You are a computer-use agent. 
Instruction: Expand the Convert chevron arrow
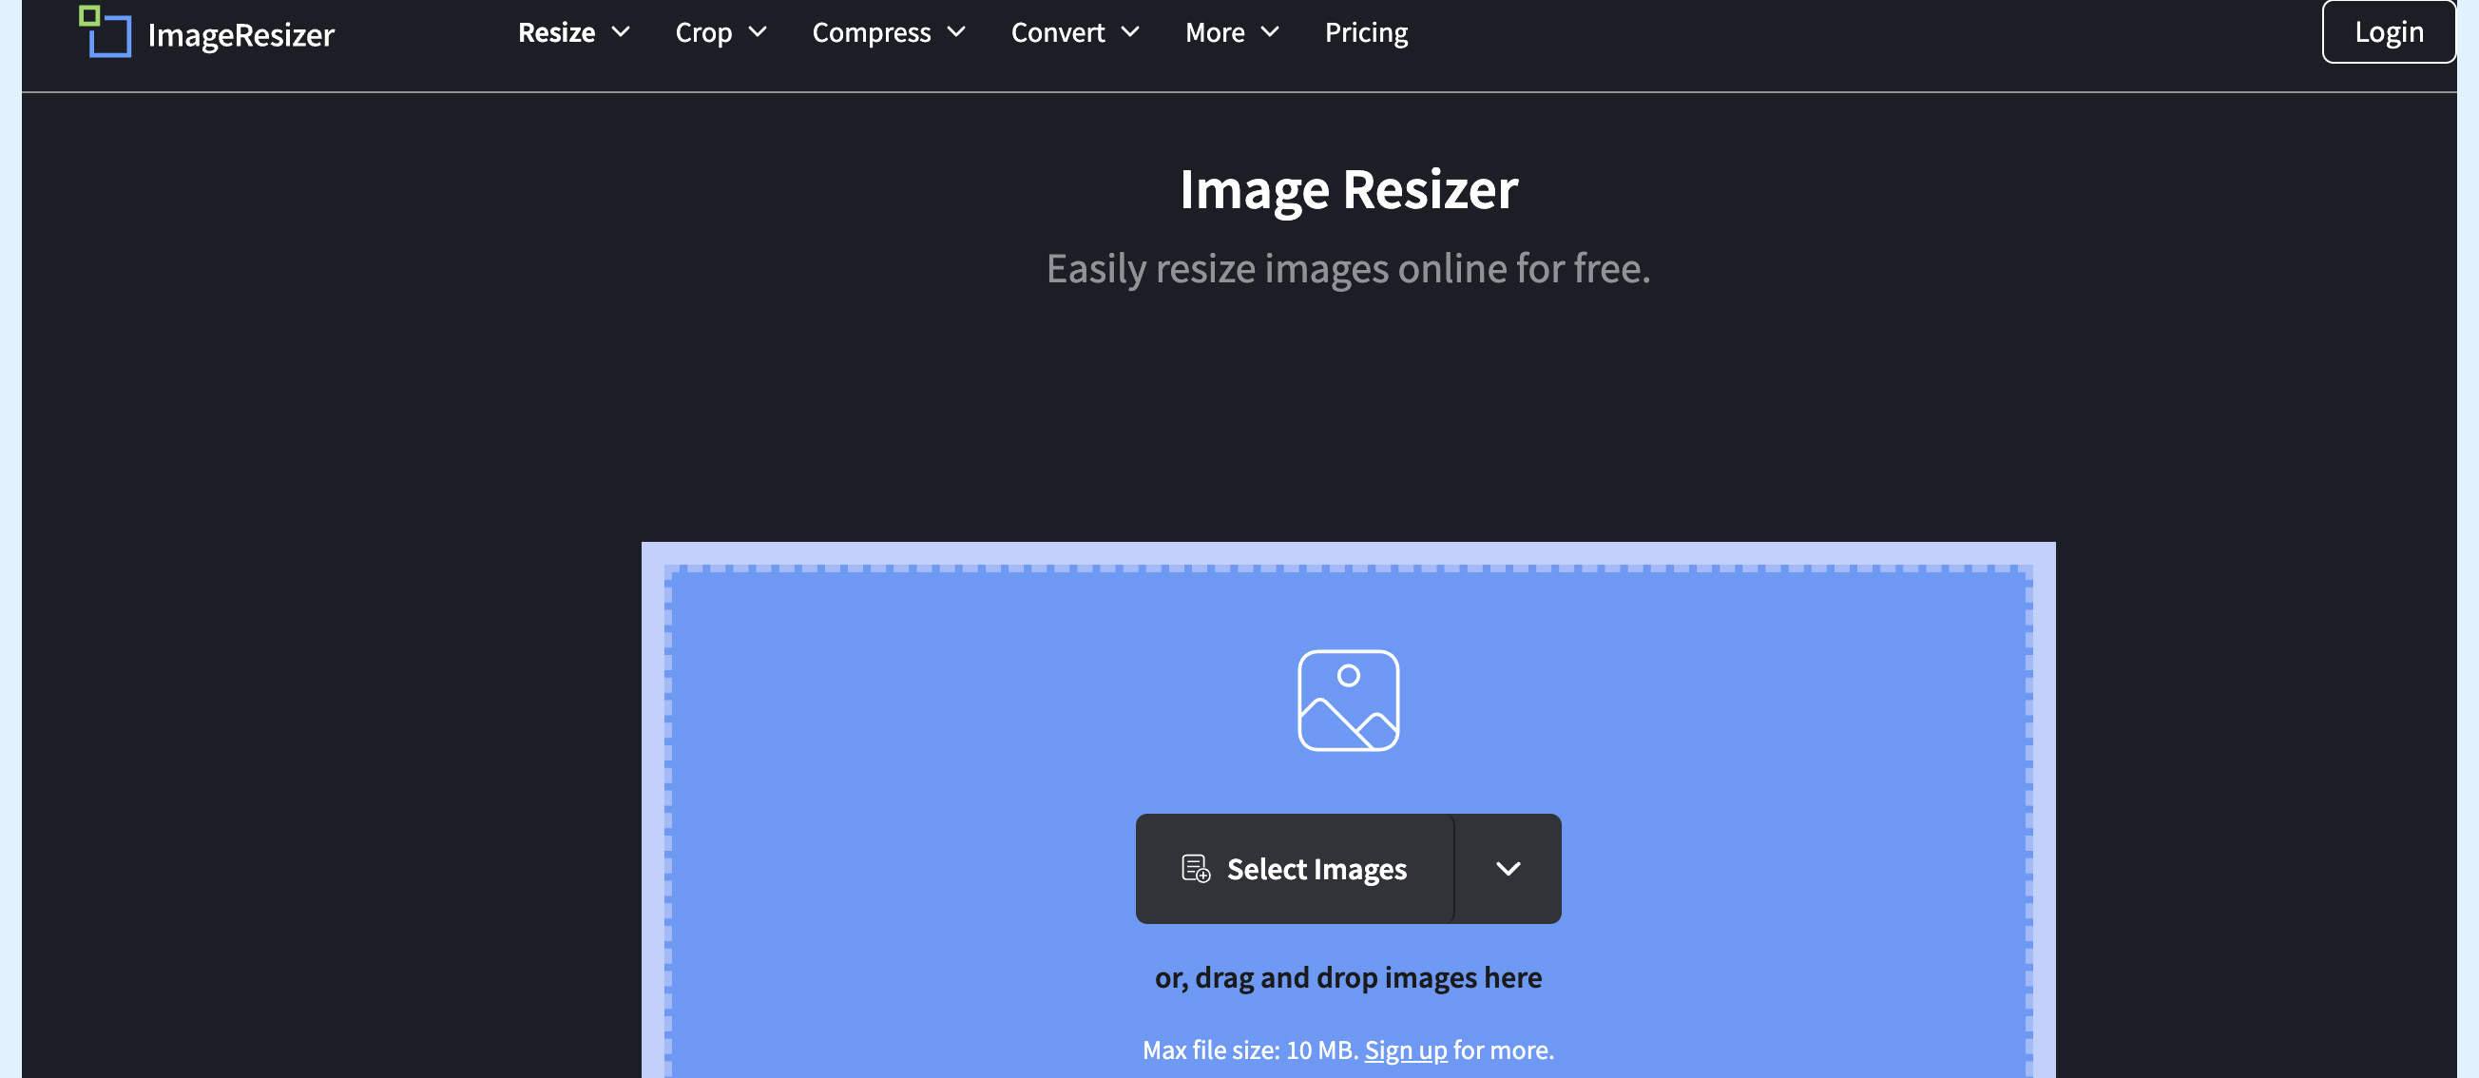click(x=1130, y=32)
